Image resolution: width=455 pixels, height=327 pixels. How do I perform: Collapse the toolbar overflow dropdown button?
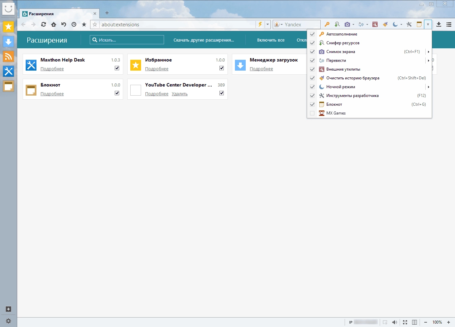[x=428, y=24]
